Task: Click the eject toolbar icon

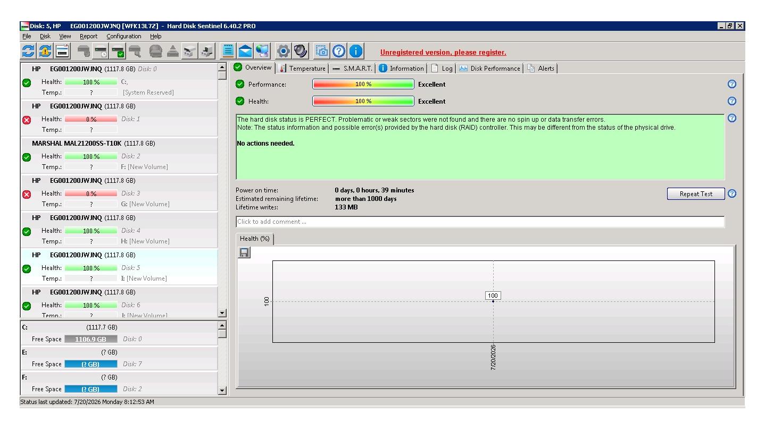Action: (x=173, y=51)
